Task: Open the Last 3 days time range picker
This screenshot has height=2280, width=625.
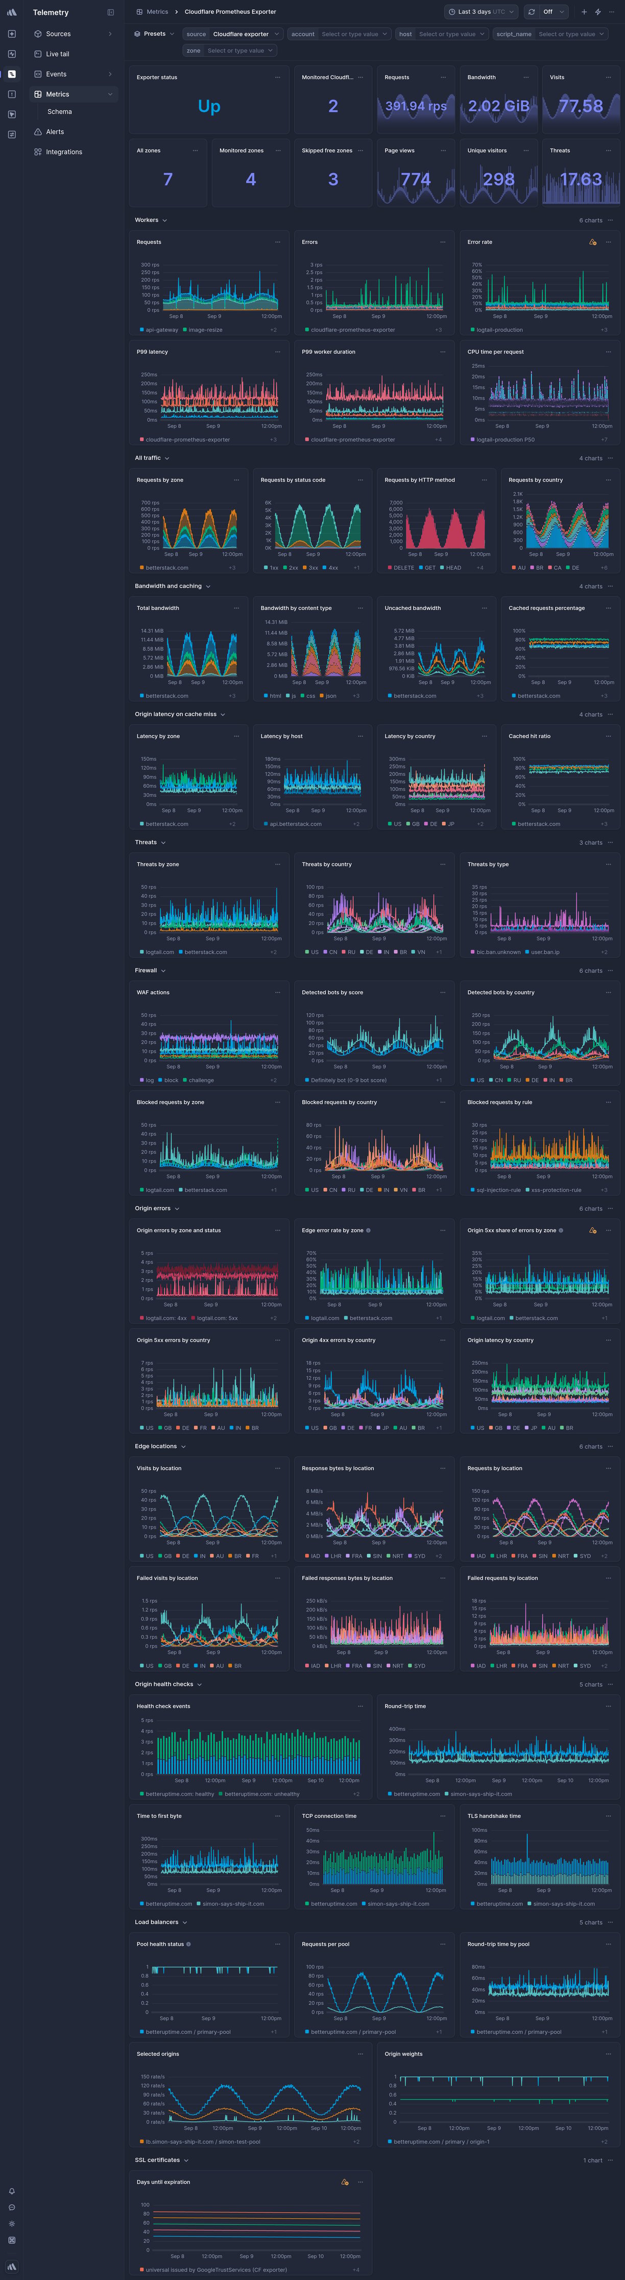Action: [x=482, y=12]
